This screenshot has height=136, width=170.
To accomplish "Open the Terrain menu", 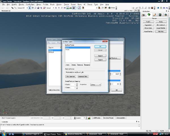I will click(x=66, y=5).
